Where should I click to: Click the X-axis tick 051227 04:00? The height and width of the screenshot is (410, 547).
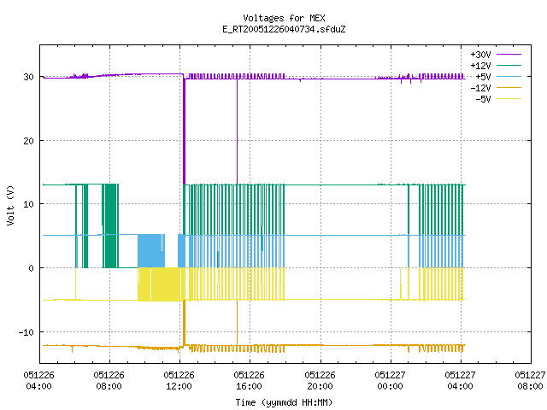[x=460, y=380]
